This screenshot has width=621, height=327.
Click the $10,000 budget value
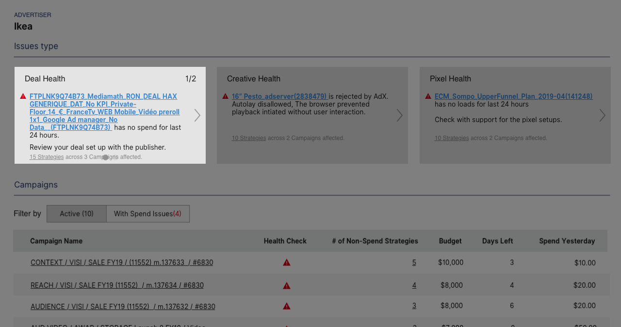tap(451, 263)
